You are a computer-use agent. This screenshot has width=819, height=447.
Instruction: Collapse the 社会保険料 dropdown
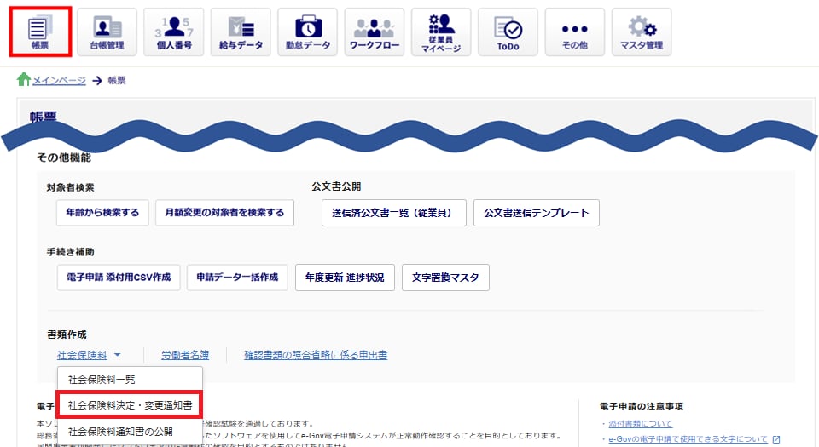[89, 355]
